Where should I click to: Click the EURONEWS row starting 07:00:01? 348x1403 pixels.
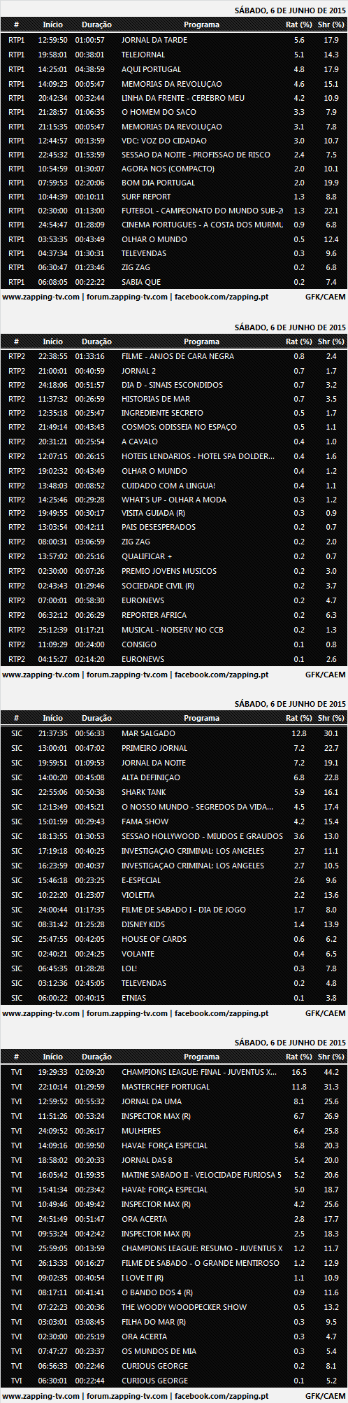[x=174, y=600]
